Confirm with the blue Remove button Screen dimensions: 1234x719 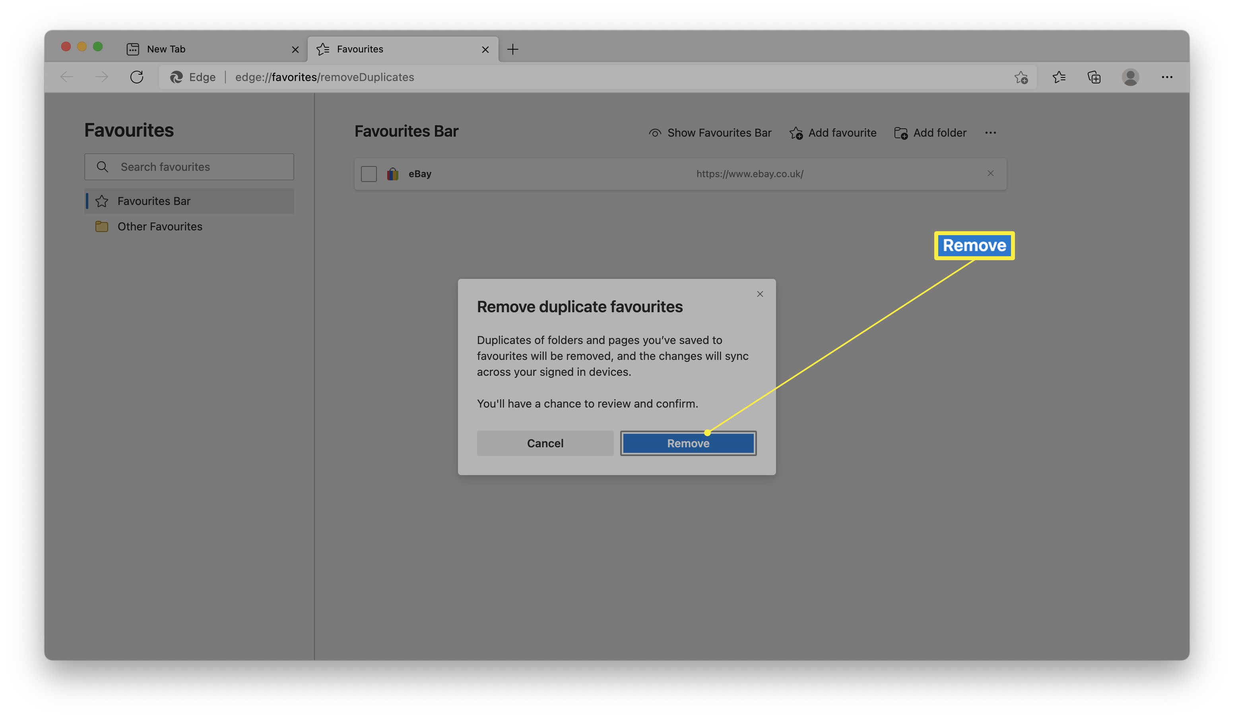pyautogui.click(x=688, y=443)
